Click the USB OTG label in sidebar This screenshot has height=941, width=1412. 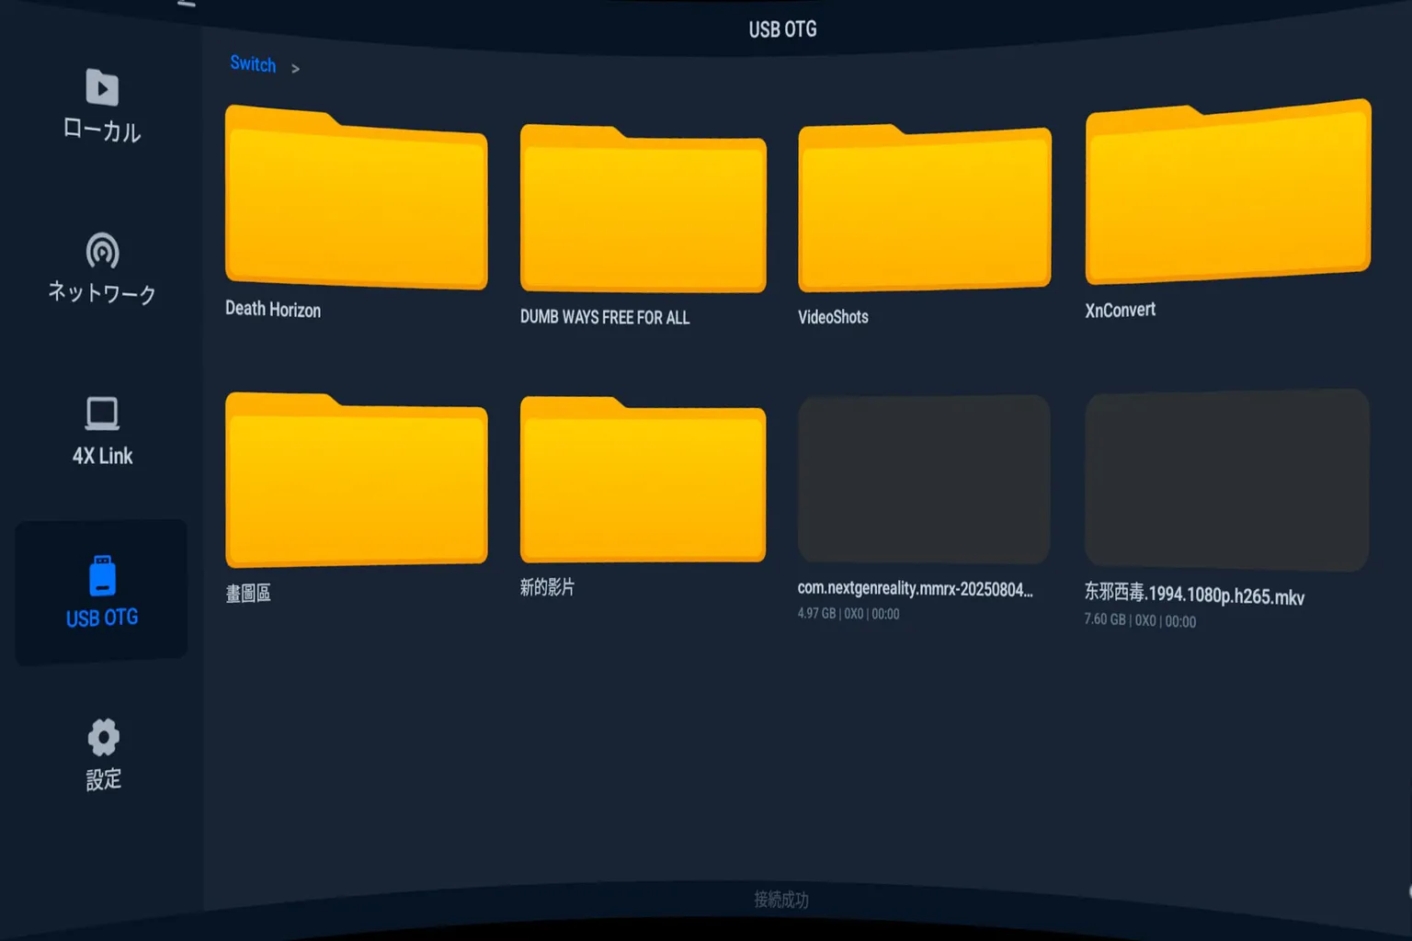tap(102, 618)
